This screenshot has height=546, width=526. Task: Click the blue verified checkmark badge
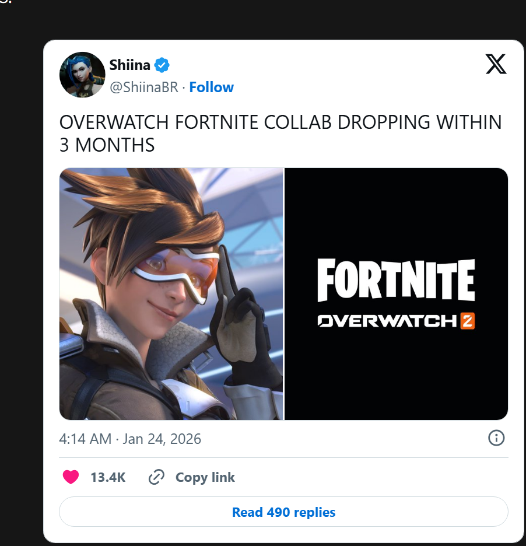coord(162,65)
